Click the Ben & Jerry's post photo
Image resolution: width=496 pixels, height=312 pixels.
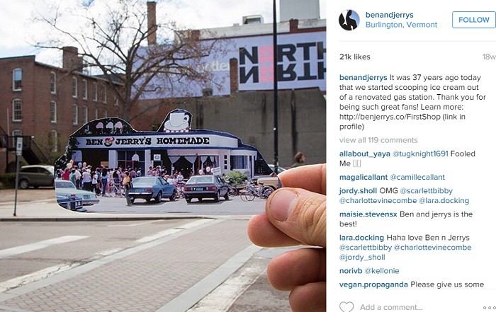[163, 156]
